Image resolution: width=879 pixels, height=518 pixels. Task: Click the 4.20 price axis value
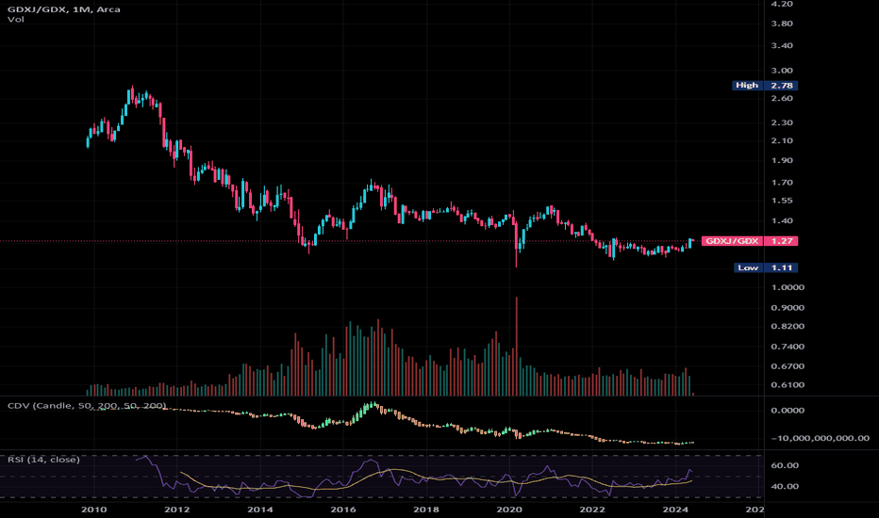click(782, 4)
